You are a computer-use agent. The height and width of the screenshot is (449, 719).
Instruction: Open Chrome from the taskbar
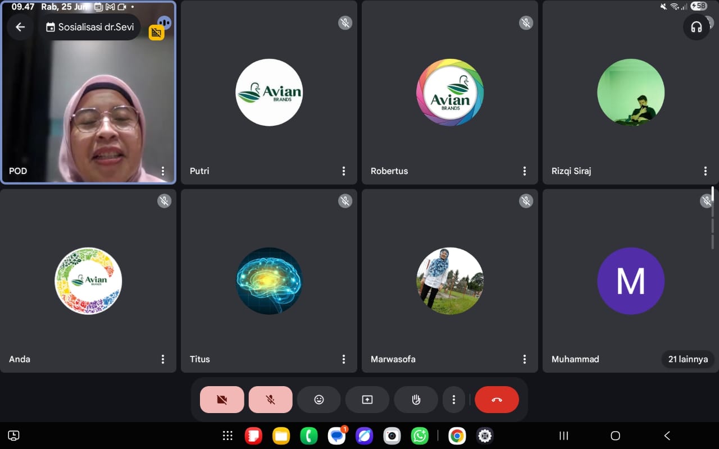pos(457,436)
